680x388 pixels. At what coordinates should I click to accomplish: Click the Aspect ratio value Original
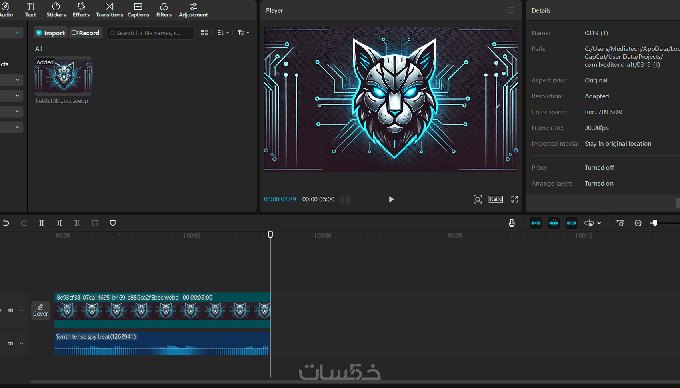pyautogui.click(x=596, y=80)
